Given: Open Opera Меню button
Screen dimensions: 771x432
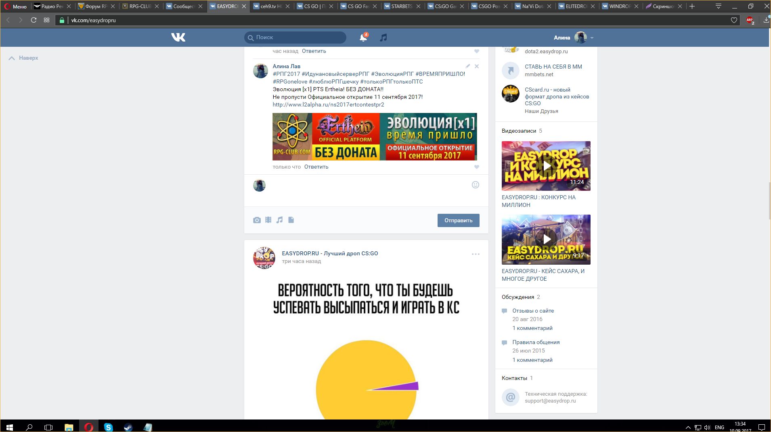Looking at the screenshot, I should (15, 6).
